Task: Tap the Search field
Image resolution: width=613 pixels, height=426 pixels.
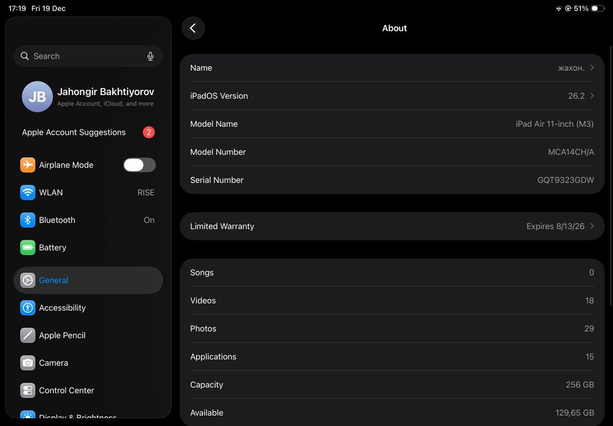Action: (x=88, y=56)
